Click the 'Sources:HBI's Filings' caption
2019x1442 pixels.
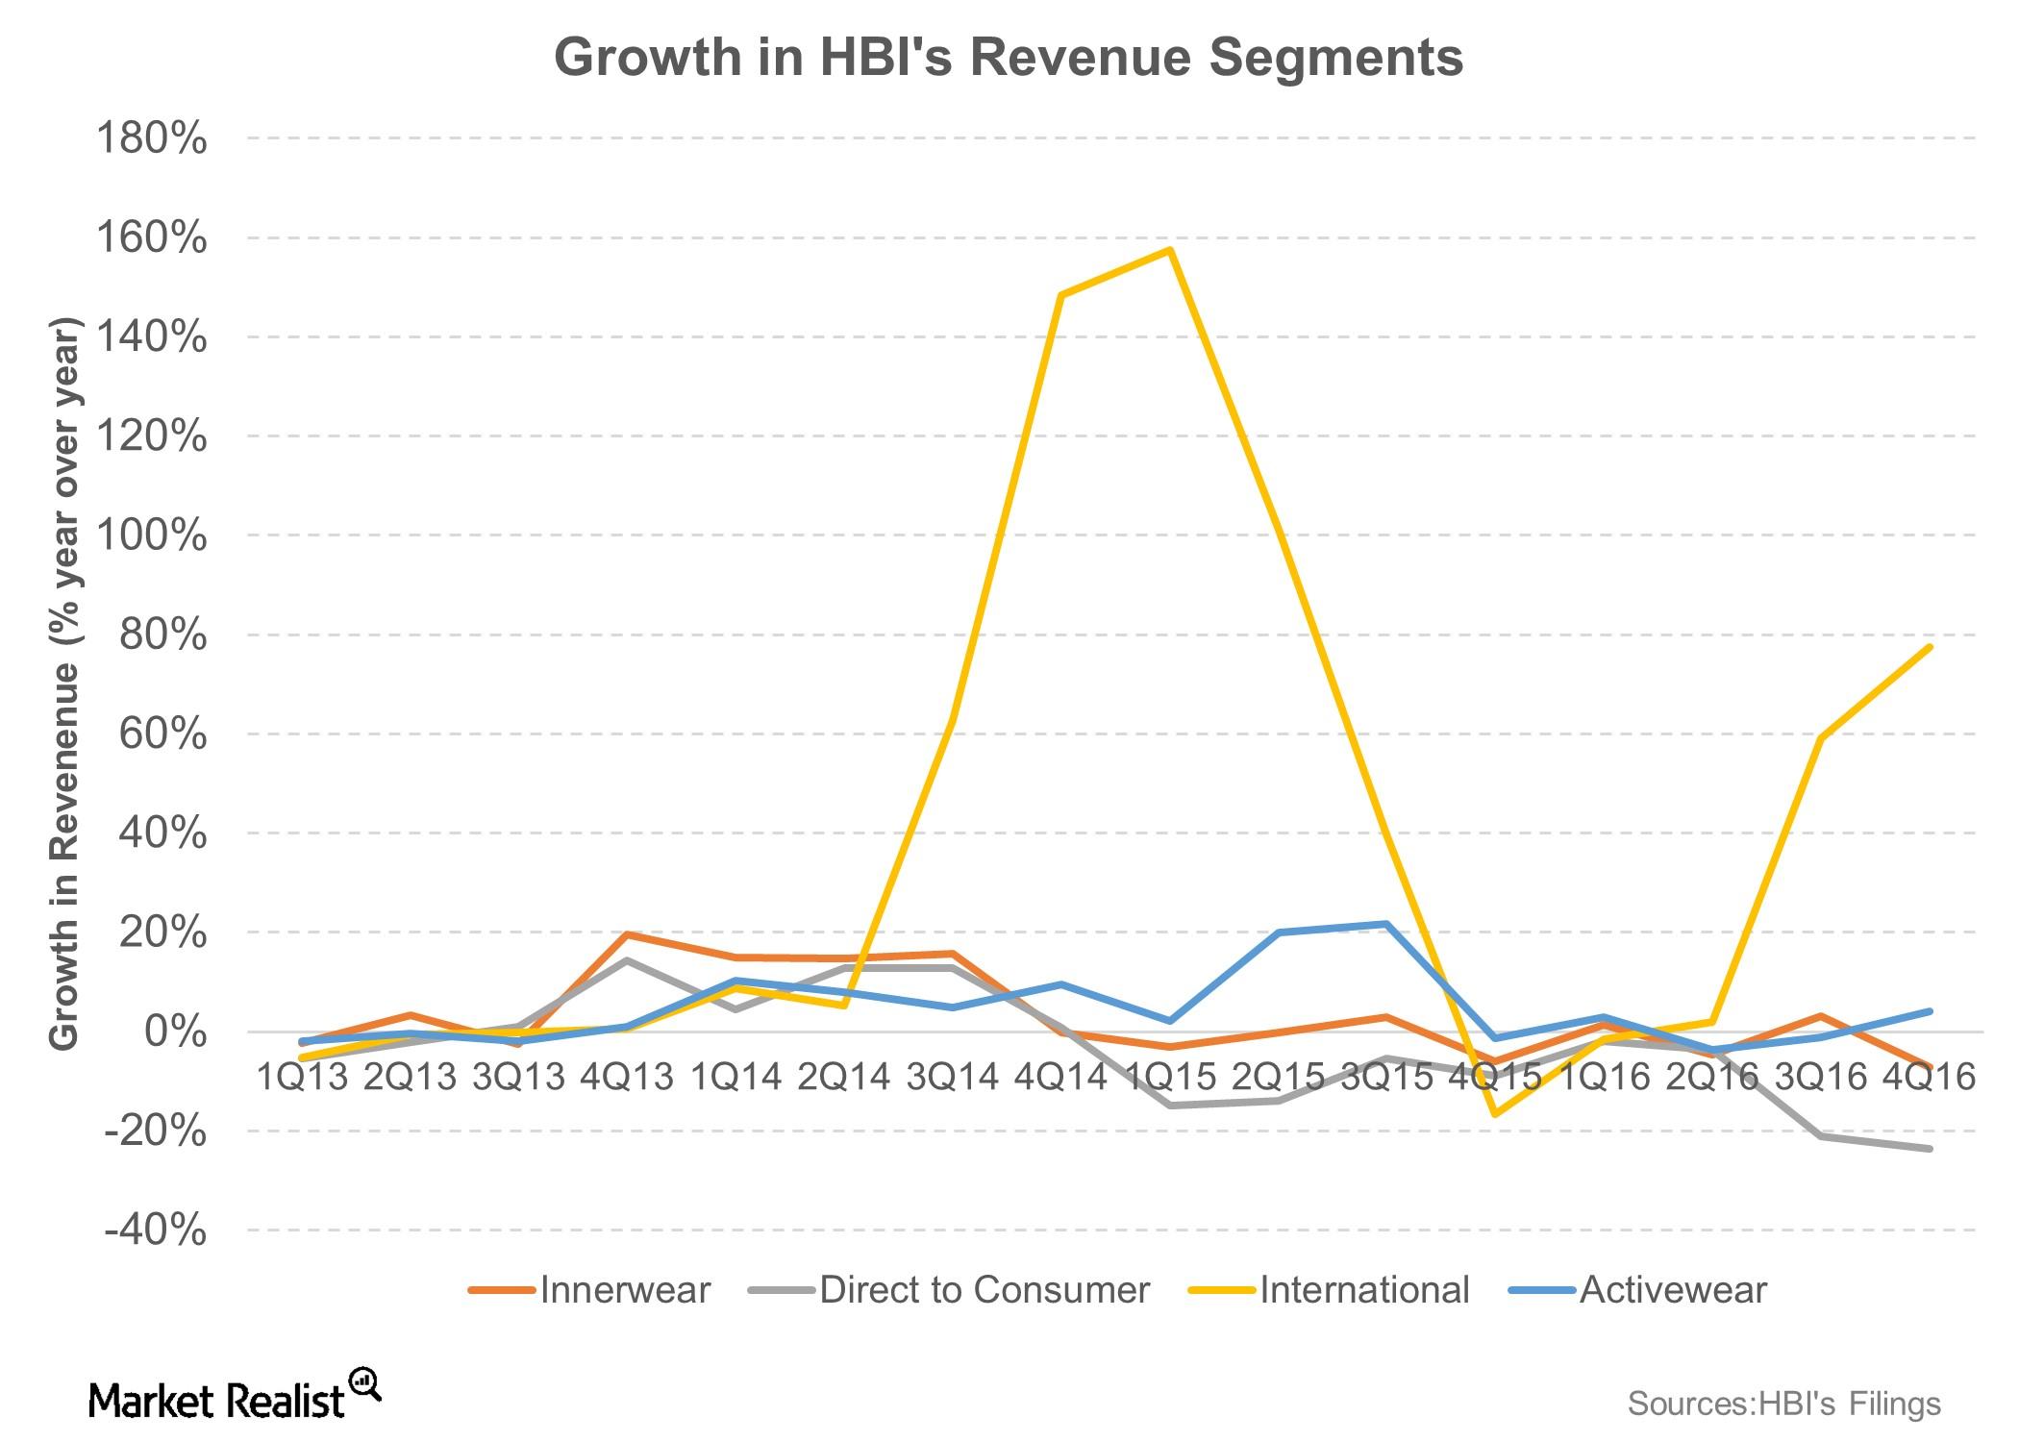click(x=1784, y=1405)
